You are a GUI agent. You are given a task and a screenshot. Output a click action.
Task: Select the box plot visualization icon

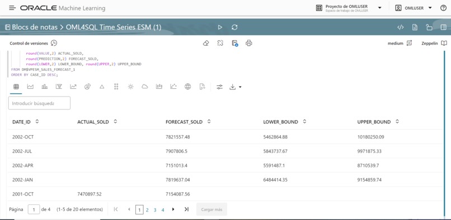click(159, 87)
